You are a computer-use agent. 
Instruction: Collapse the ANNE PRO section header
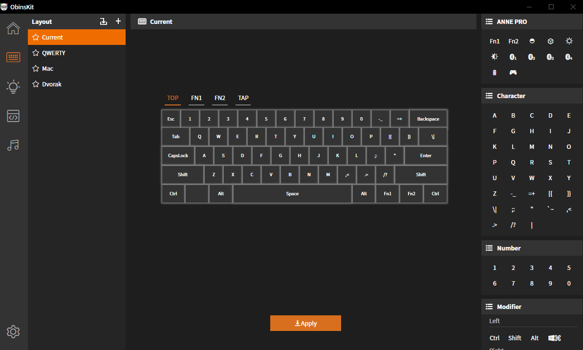click(x=532, y=21)
